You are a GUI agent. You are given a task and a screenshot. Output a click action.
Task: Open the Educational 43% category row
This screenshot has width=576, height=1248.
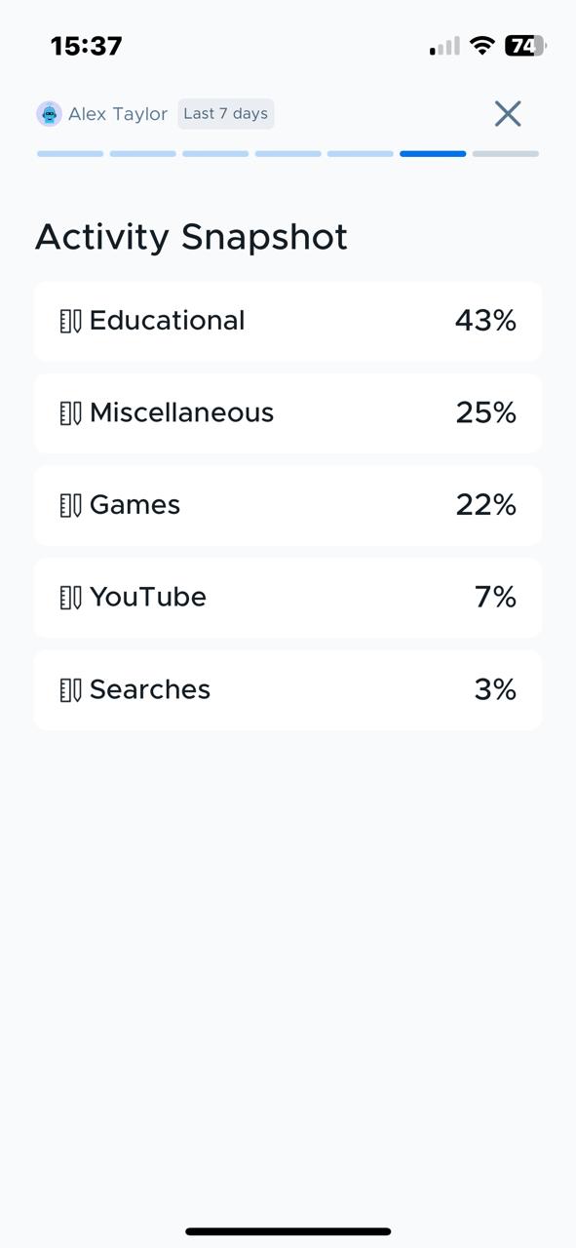pyautogui.click(x=288, y=321)
